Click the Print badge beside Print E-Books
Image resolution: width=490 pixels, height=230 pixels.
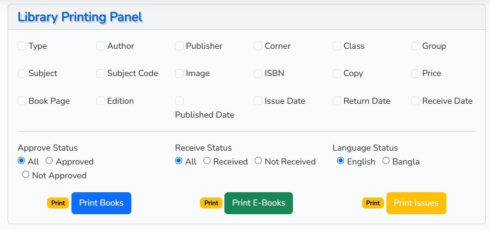tap(211, 203)
